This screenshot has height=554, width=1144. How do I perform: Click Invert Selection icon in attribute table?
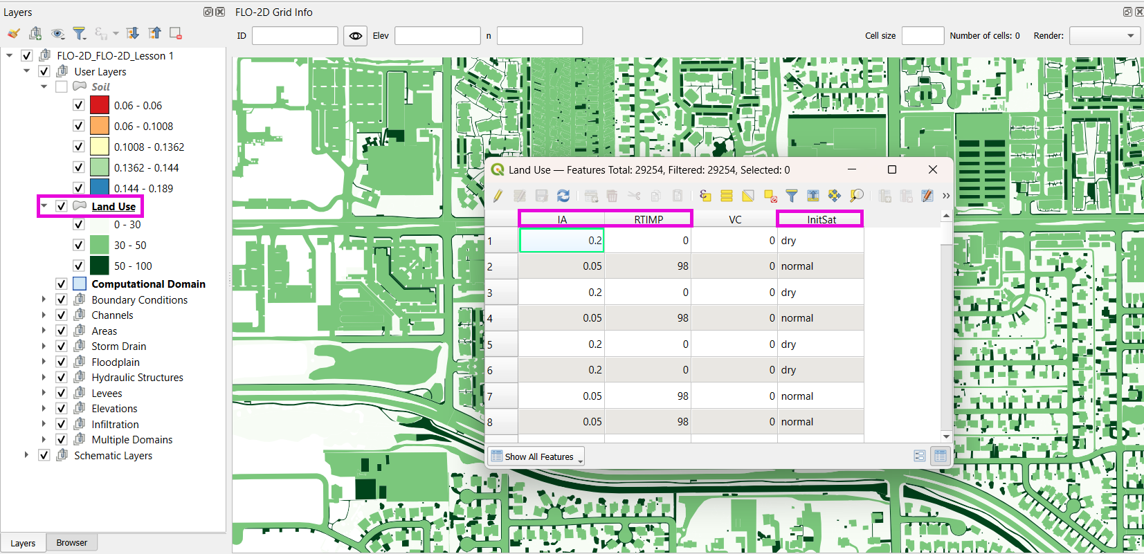pos(748,196)
